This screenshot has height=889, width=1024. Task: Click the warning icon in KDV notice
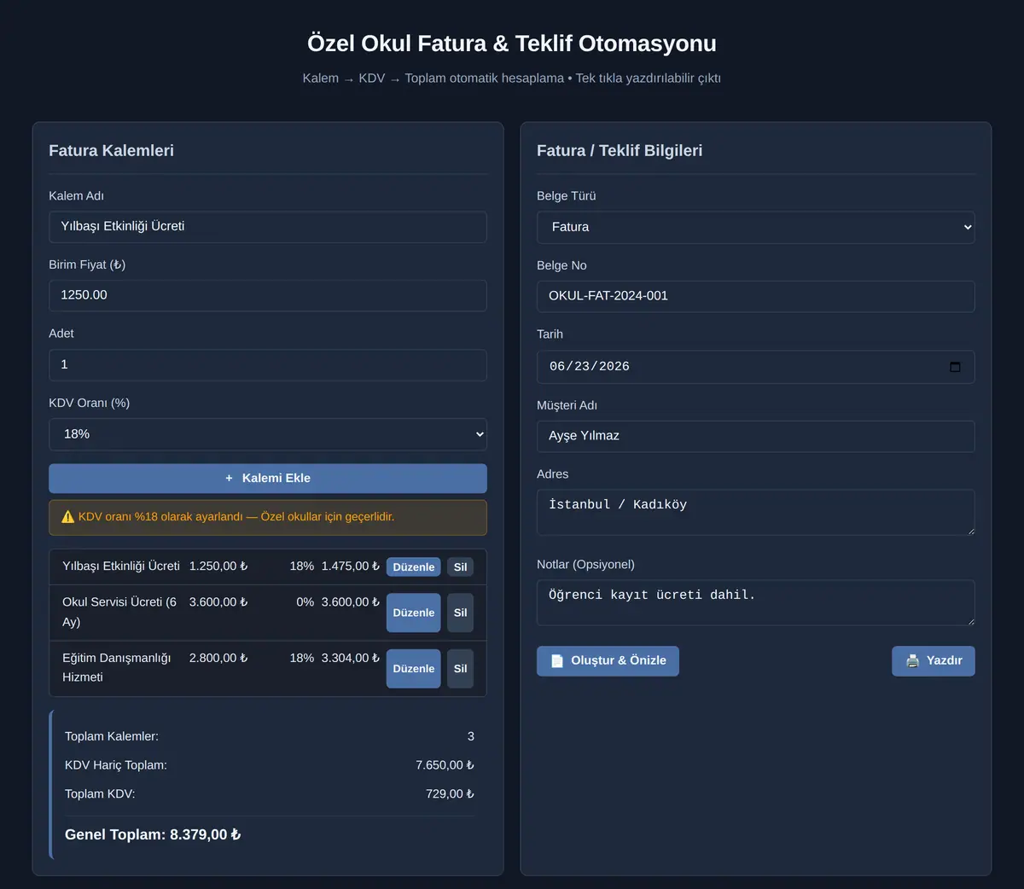pos(68,517)
